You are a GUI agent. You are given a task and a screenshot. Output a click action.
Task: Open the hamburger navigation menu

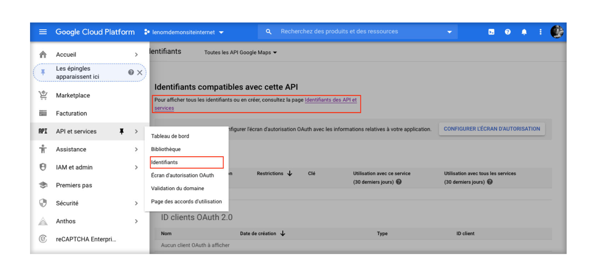43,32
